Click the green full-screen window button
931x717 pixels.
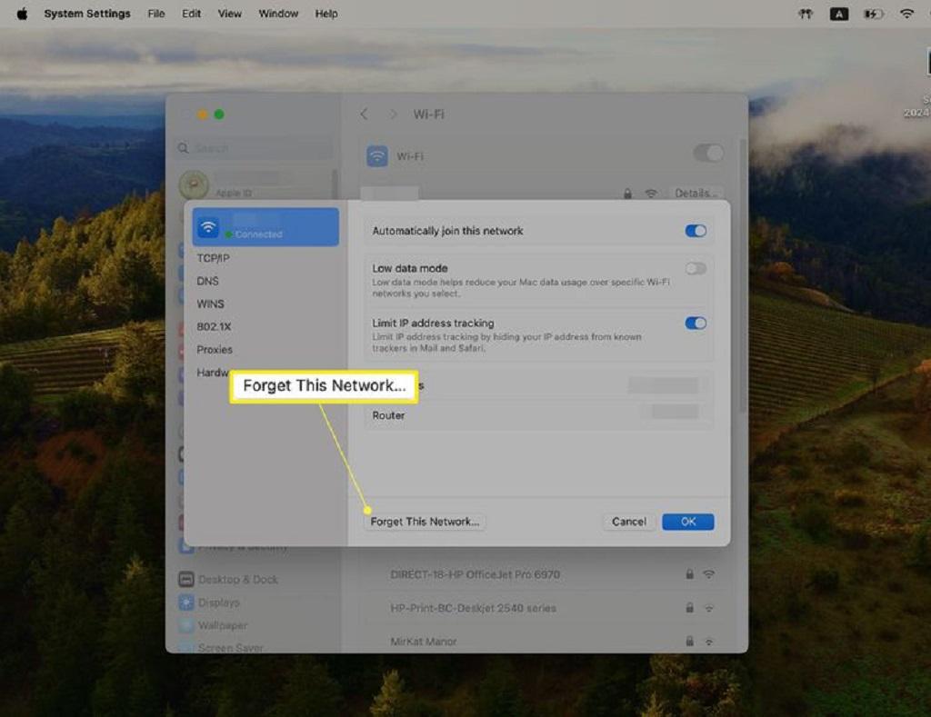coord(219,114)
